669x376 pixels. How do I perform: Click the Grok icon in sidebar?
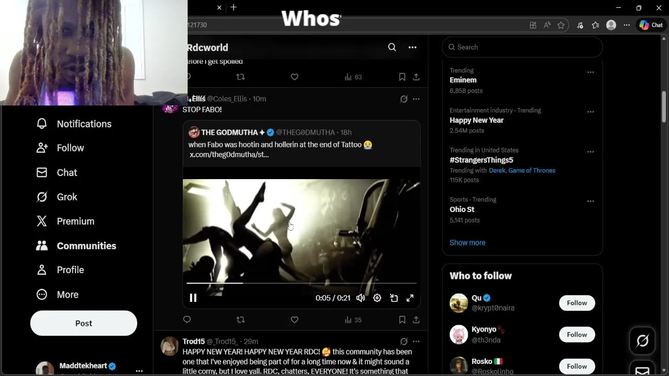(42, 197)
